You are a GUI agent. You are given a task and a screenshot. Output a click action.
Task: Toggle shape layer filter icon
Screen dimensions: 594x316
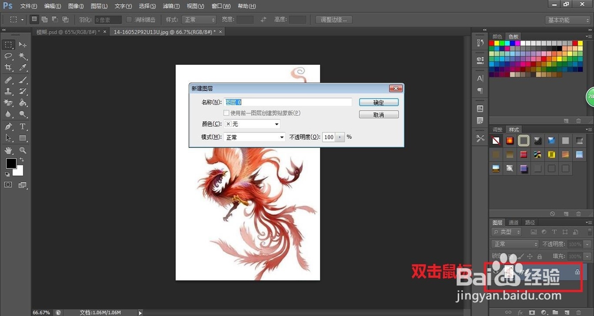pyautogui.click(x=565, y=232)
